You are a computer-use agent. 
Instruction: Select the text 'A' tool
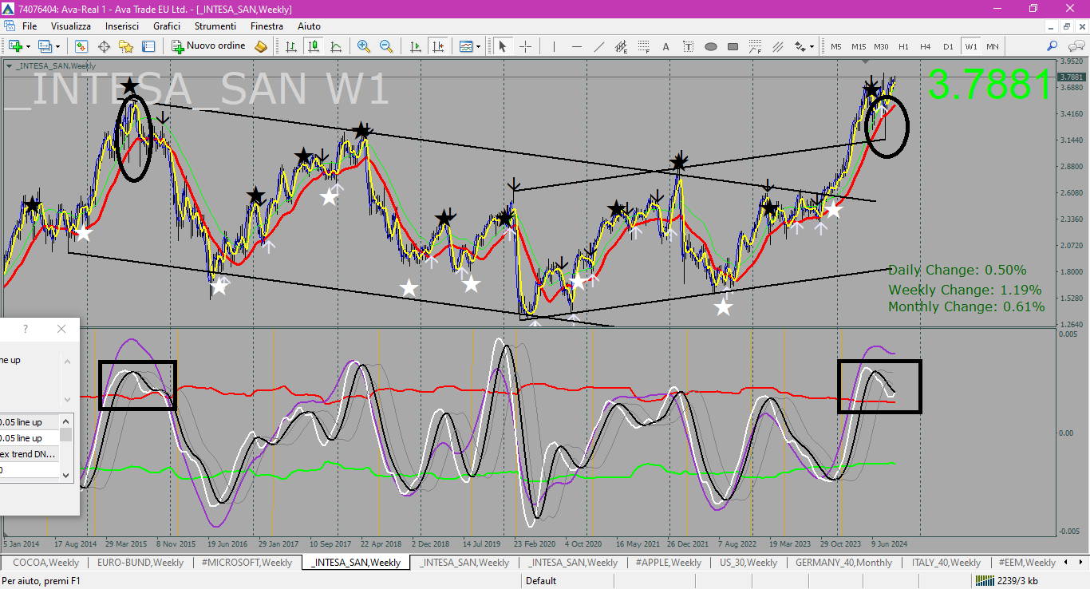(x=666, y=46)
